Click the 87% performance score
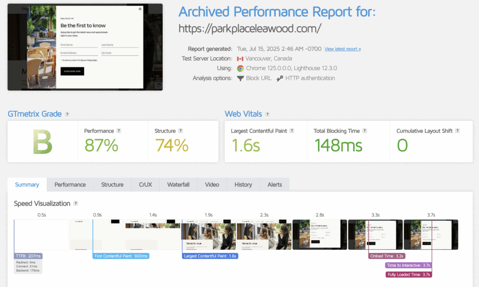Image resolution: width=479 pixels, height=287 pixels. pos(102,145)
